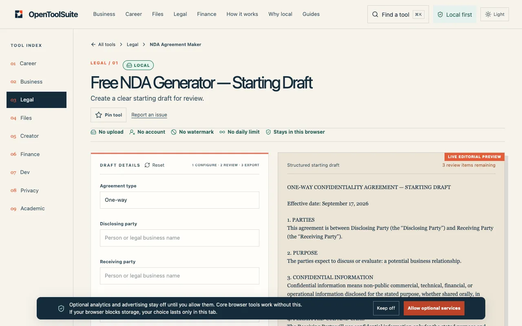Open the Career top navigation item
The width and height of the screenshot is (522, 326).
[134, 14]
